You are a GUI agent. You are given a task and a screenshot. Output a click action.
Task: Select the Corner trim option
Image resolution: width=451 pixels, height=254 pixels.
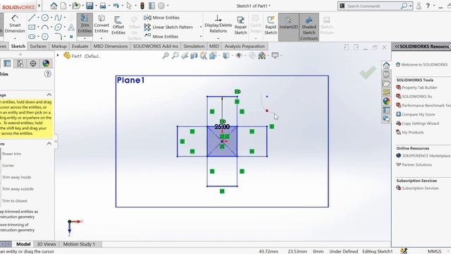(8, 166)
